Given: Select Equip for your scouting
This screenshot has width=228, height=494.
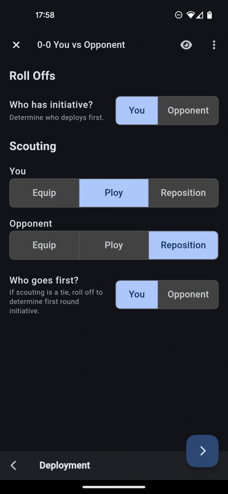Looking at the screenshot, I should click(44, 193).
